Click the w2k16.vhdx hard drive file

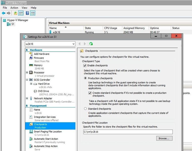pyautogui.click(x=45, y=87)
